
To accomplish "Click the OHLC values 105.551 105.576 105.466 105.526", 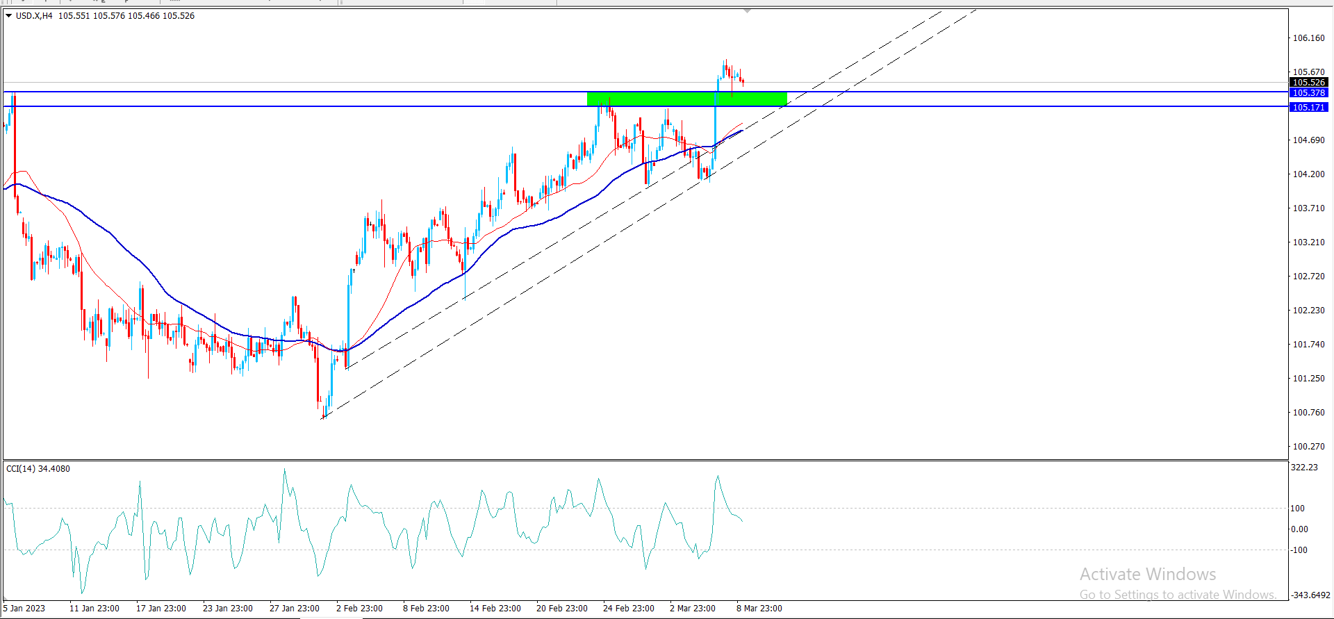I will point(126,15).
